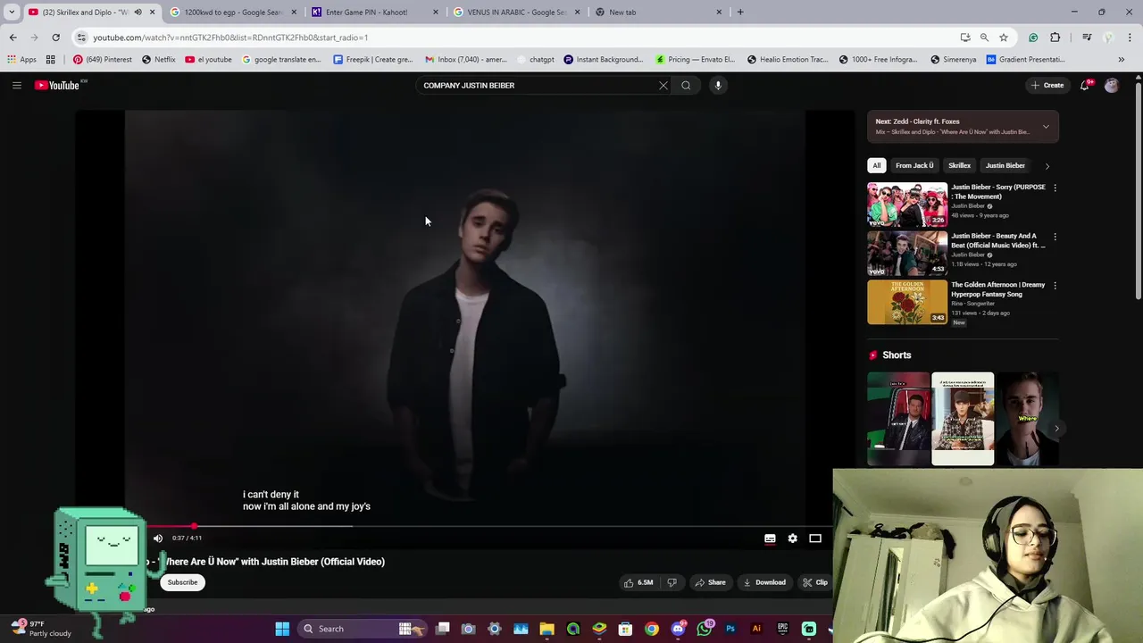1143x643 pixels.
Task: Open the Apps bookmark shortcut
Action: point(21,60)
